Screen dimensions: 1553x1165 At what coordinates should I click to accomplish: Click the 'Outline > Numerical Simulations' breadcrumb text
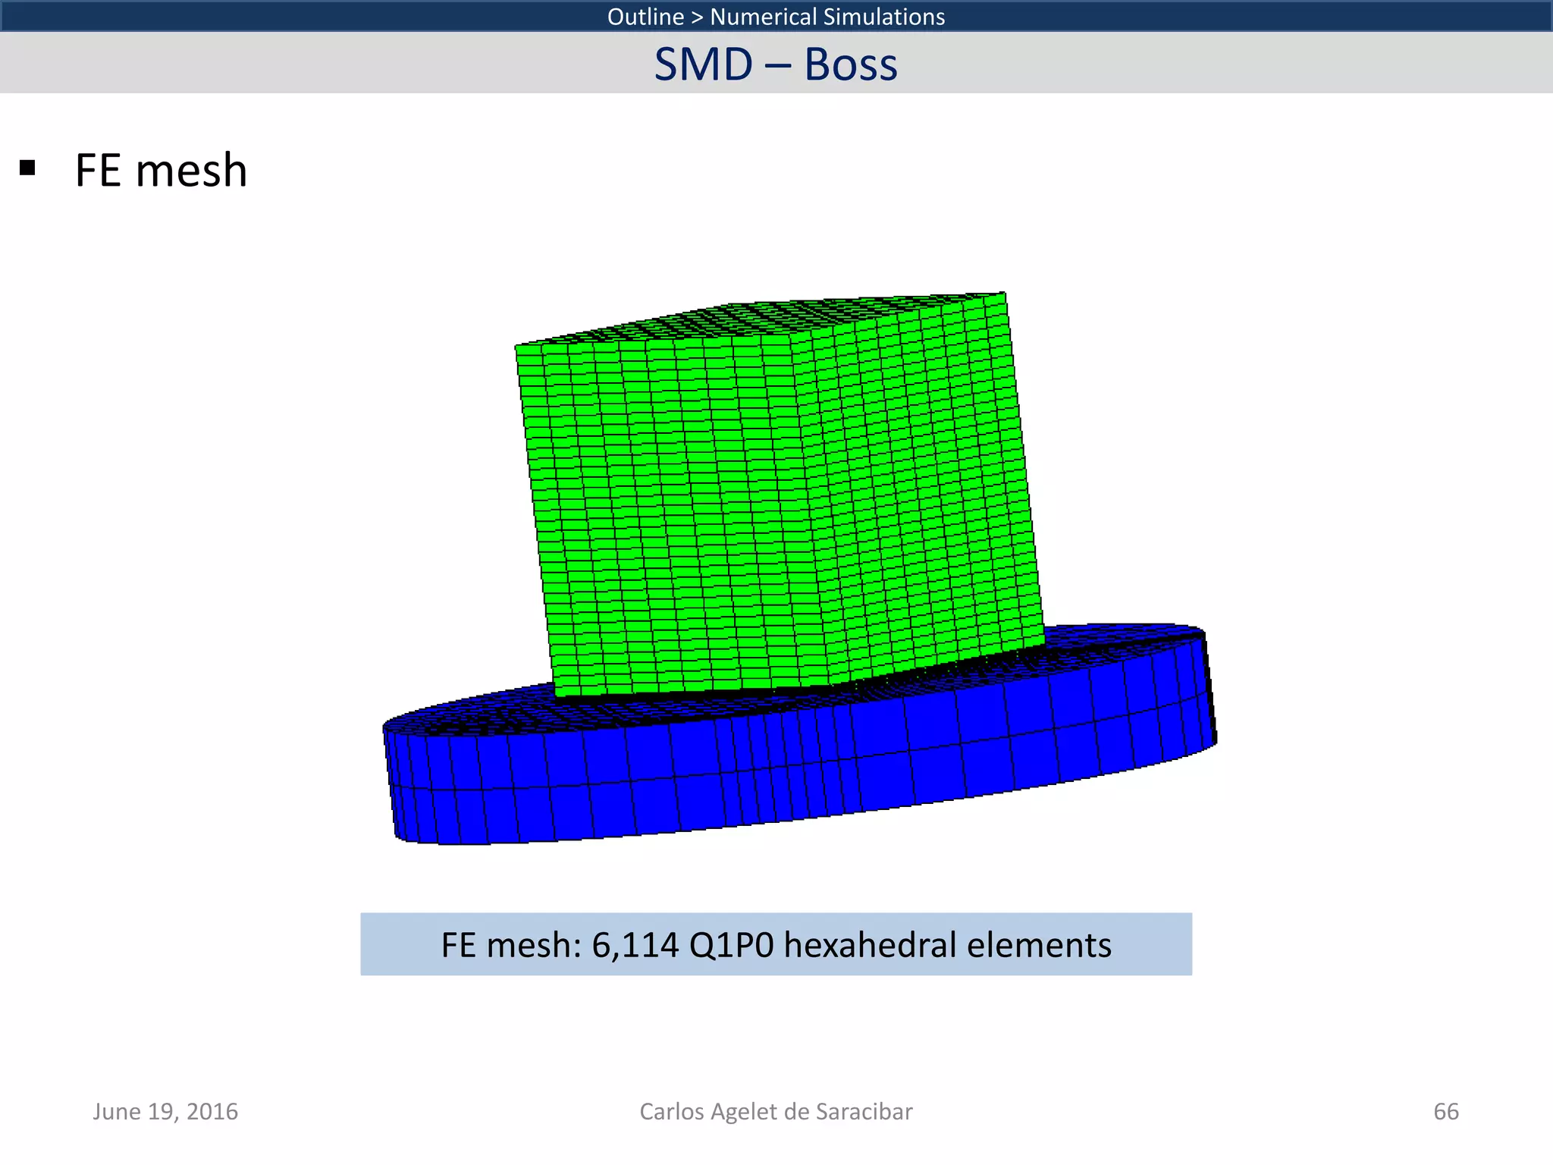(x=776, y=16)
